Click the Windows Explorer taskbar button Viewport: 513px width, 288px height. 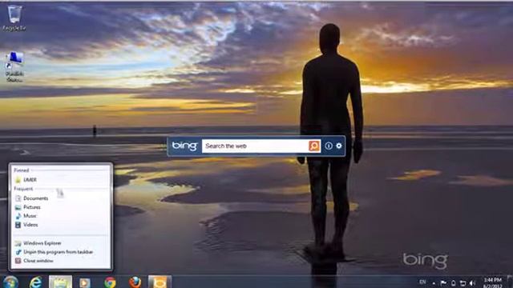point(61,282)
